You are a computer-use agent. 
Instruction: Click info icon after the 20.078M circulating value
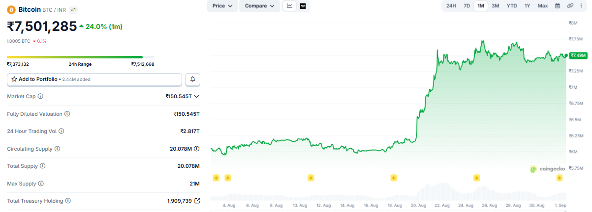pyautogui.click(x=197, y=149)
